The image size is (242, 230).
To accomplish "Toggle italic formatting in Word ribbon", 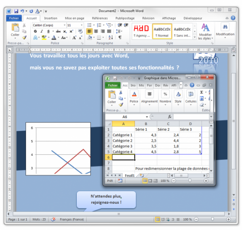I will pyautogui.click(x=42, y=32).
